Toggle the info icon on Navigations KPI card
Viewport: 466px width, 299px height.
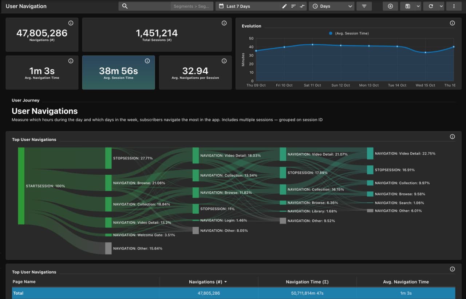click(x=71, y=23)
